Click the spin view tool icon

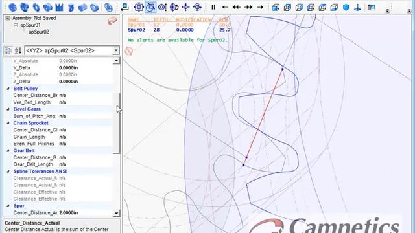coord(197,7)
